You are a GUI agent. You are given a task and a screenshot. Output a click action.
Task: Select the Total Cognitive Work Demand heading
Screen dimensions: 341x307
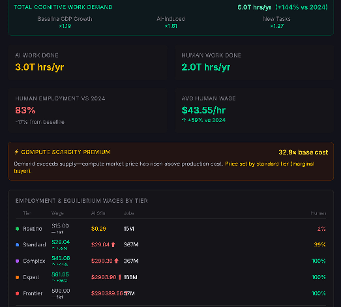tap(63, 7)
